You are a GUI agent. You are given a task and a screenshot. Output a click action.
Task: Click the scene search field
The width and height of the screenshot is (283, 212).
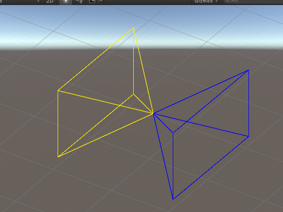253,2
